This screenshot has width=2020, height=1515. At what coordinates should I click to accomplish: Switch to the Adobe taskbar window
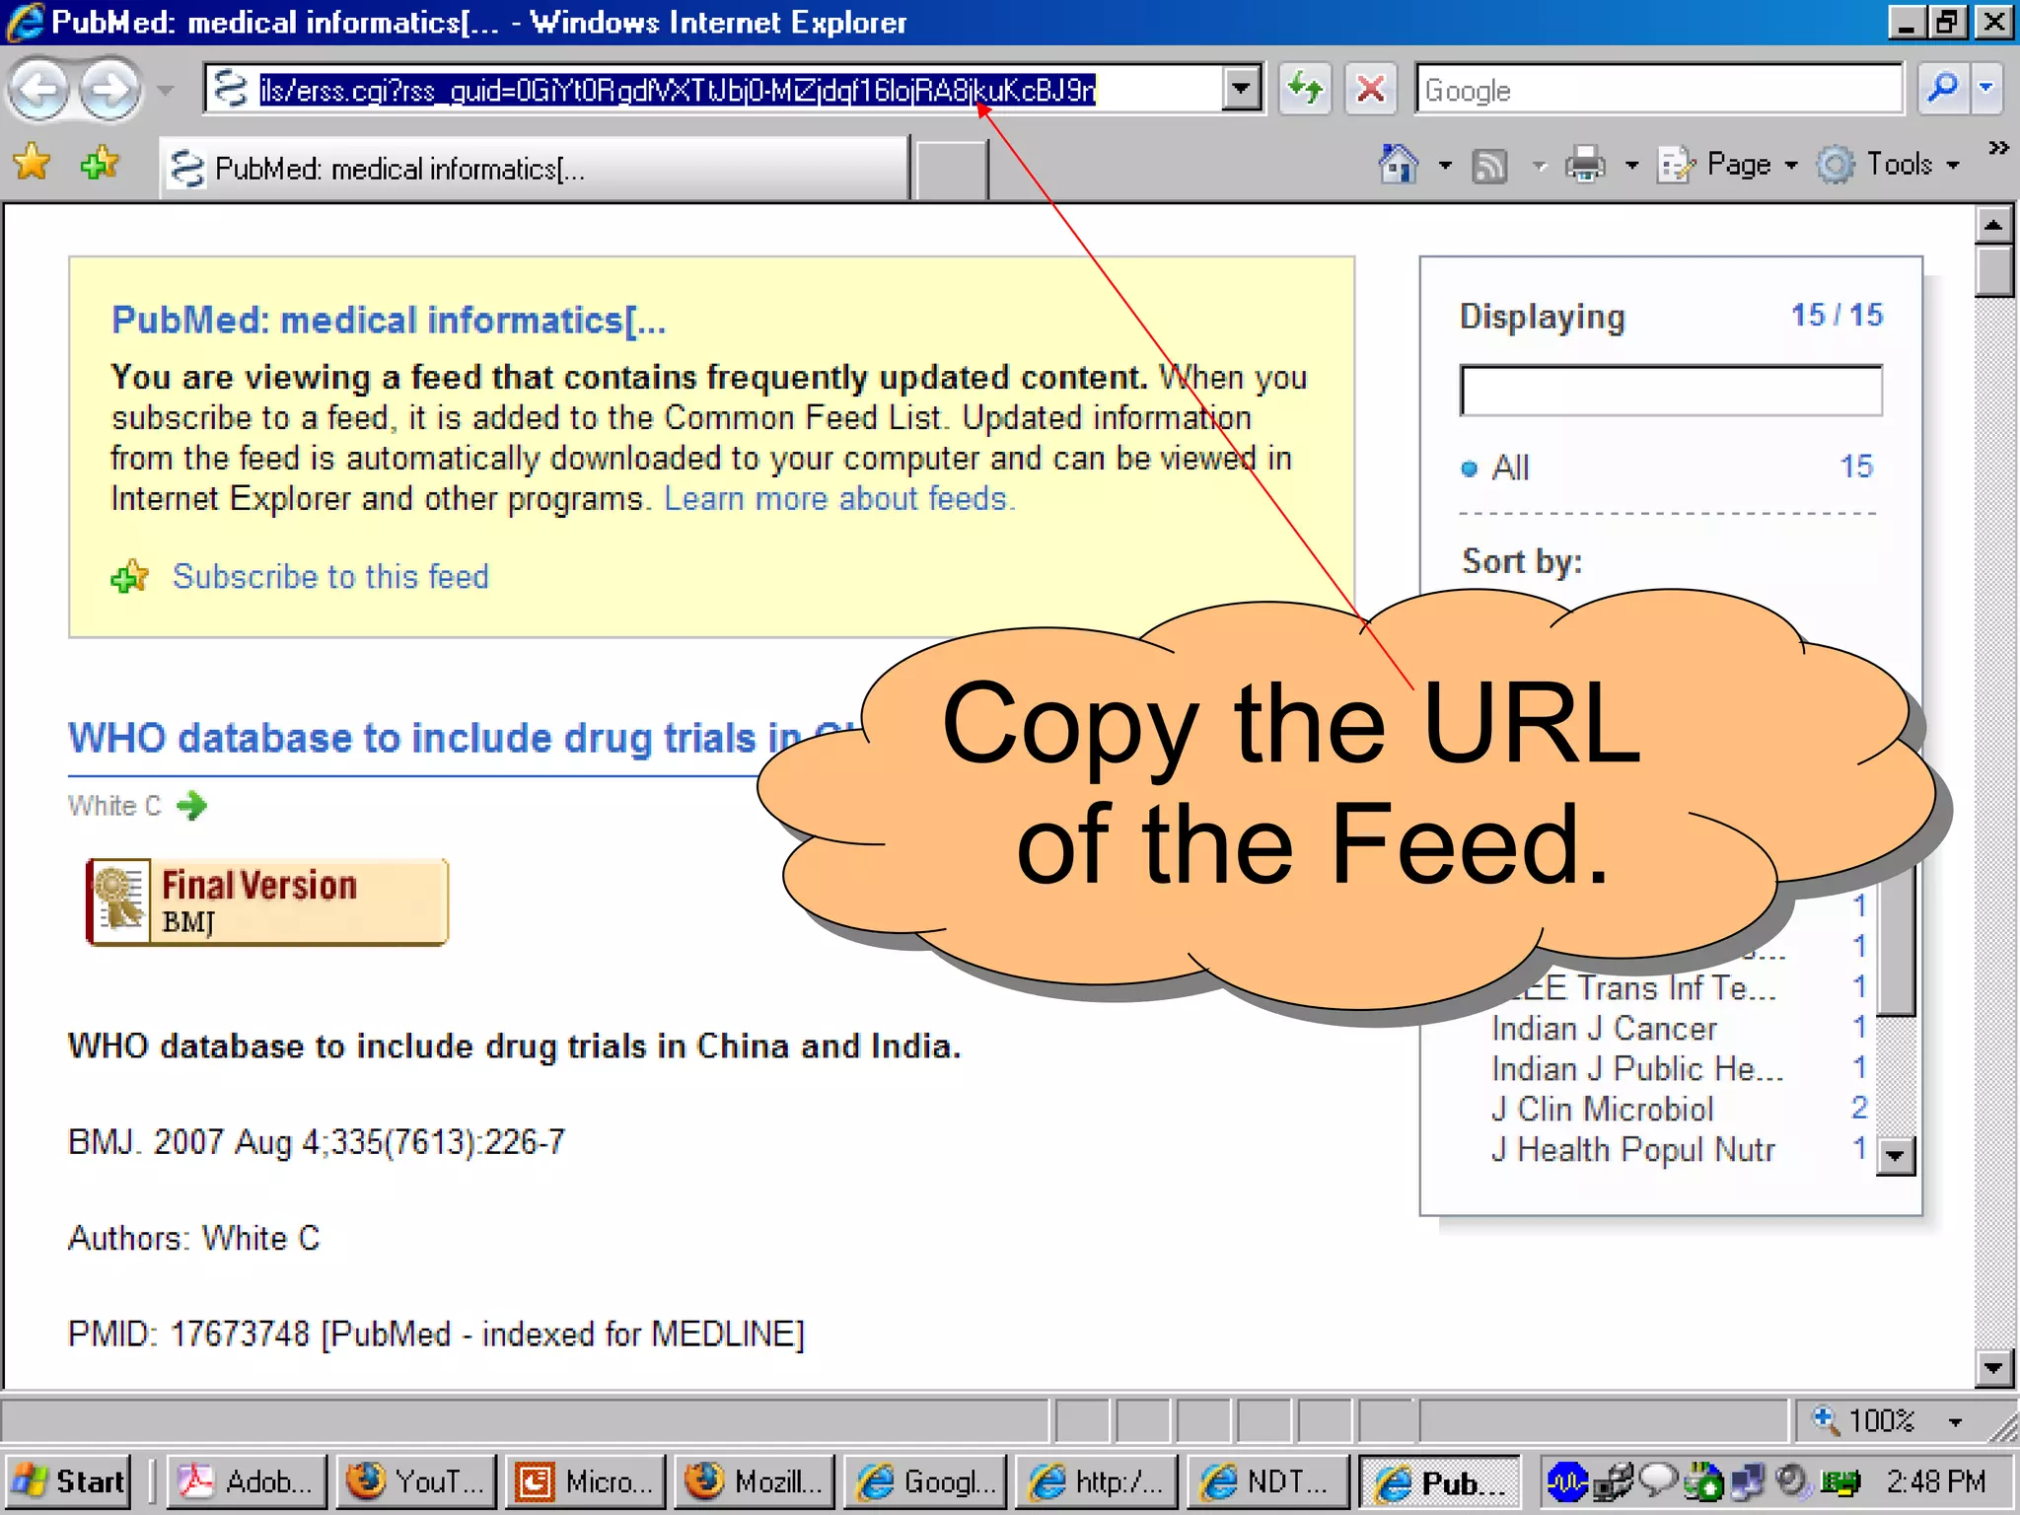click(247, 1481)
